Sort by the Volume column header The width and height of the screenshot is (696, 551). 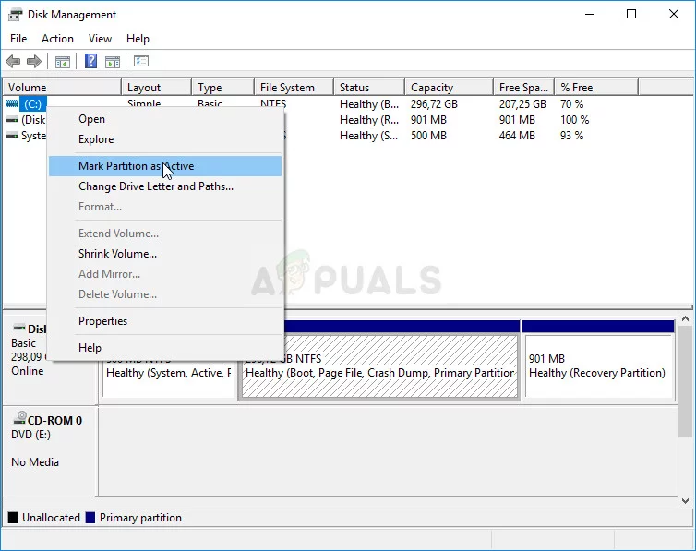point(62,88)
